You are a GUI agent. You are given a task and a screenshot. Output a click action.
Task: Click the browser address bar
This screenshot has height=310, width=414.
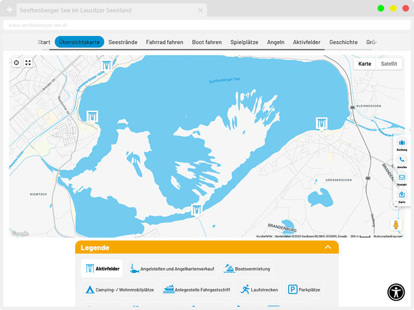tap(186, 25)
